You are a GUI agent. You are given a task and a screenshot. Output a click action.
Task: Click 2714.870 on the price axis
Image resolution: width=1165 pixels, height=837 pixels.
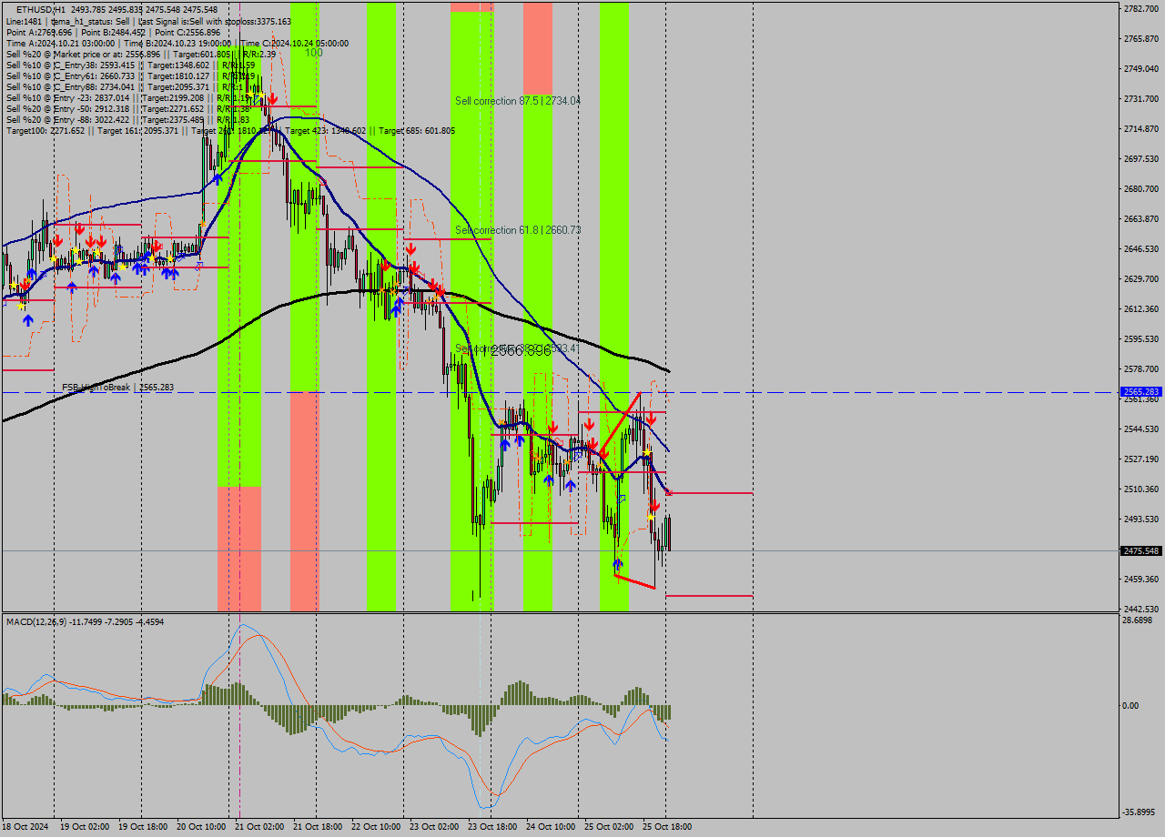pos(1140,128)
